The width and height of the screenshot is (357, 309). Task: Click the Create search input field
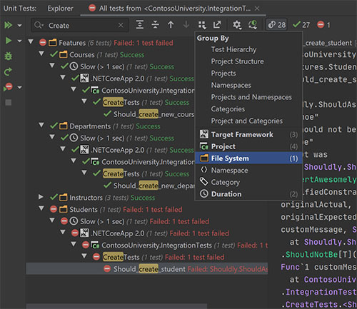(x=80, y=25)
